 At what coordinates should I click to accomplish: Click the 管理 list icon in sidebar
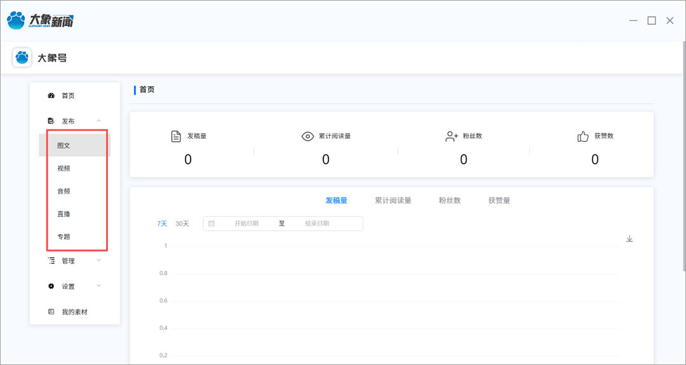pyautogui.click(x=51, y=260)
